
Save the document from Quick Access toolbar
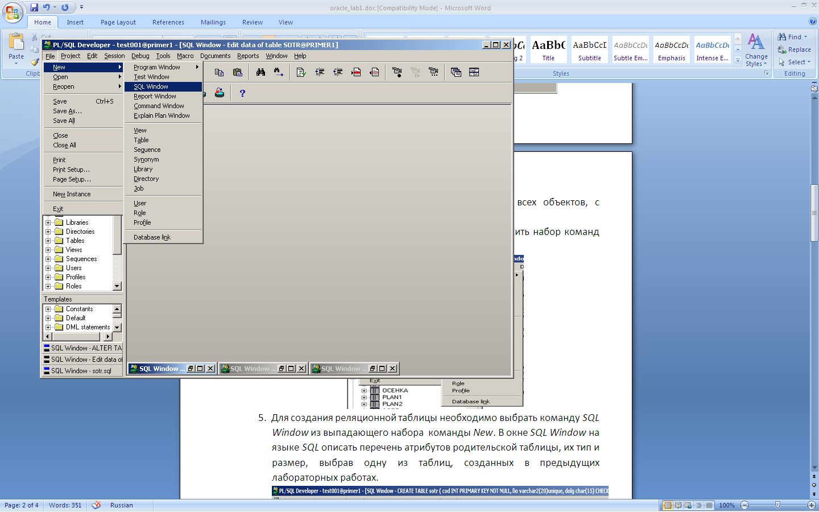34,7
